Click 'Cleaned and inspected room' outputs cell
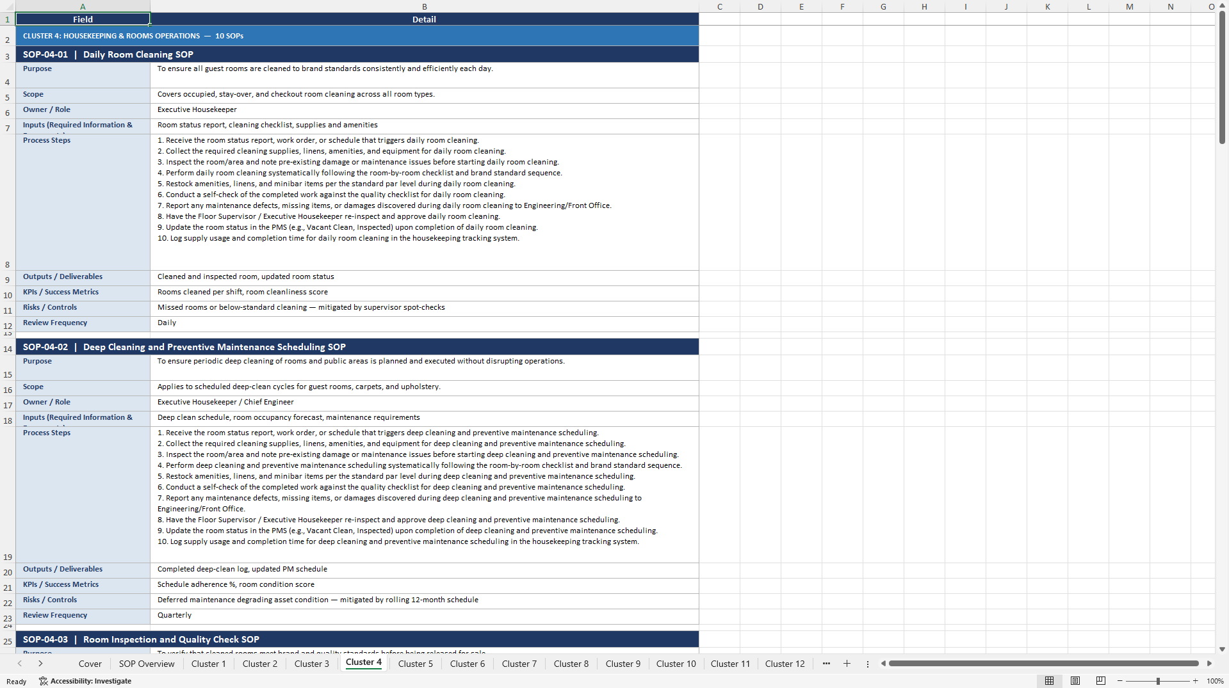The image size is (1229, 688). [424, 277]
